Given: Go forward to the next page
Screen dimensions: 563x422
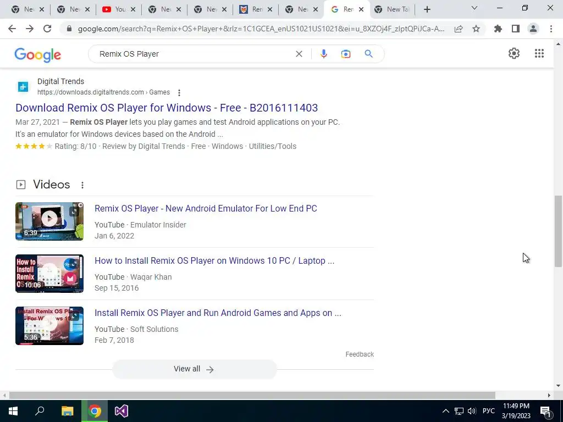Looking at the screenshot, I should (x=30, y=29).
